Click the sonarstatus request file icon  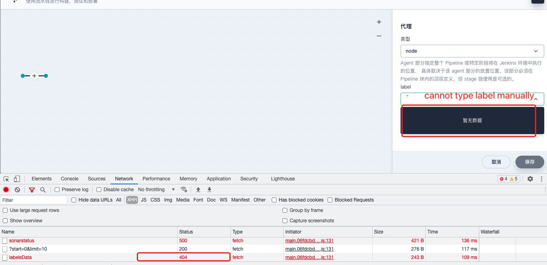click(5, 241)
